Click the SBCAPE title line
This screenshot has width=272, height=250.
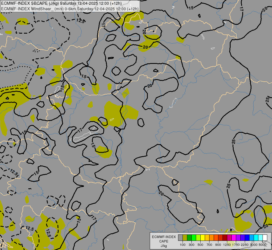[x=61, y=3]
